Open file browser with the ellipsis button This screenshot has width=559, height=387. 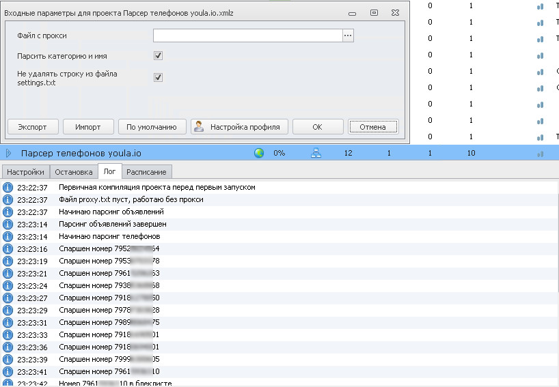point(348,35)
